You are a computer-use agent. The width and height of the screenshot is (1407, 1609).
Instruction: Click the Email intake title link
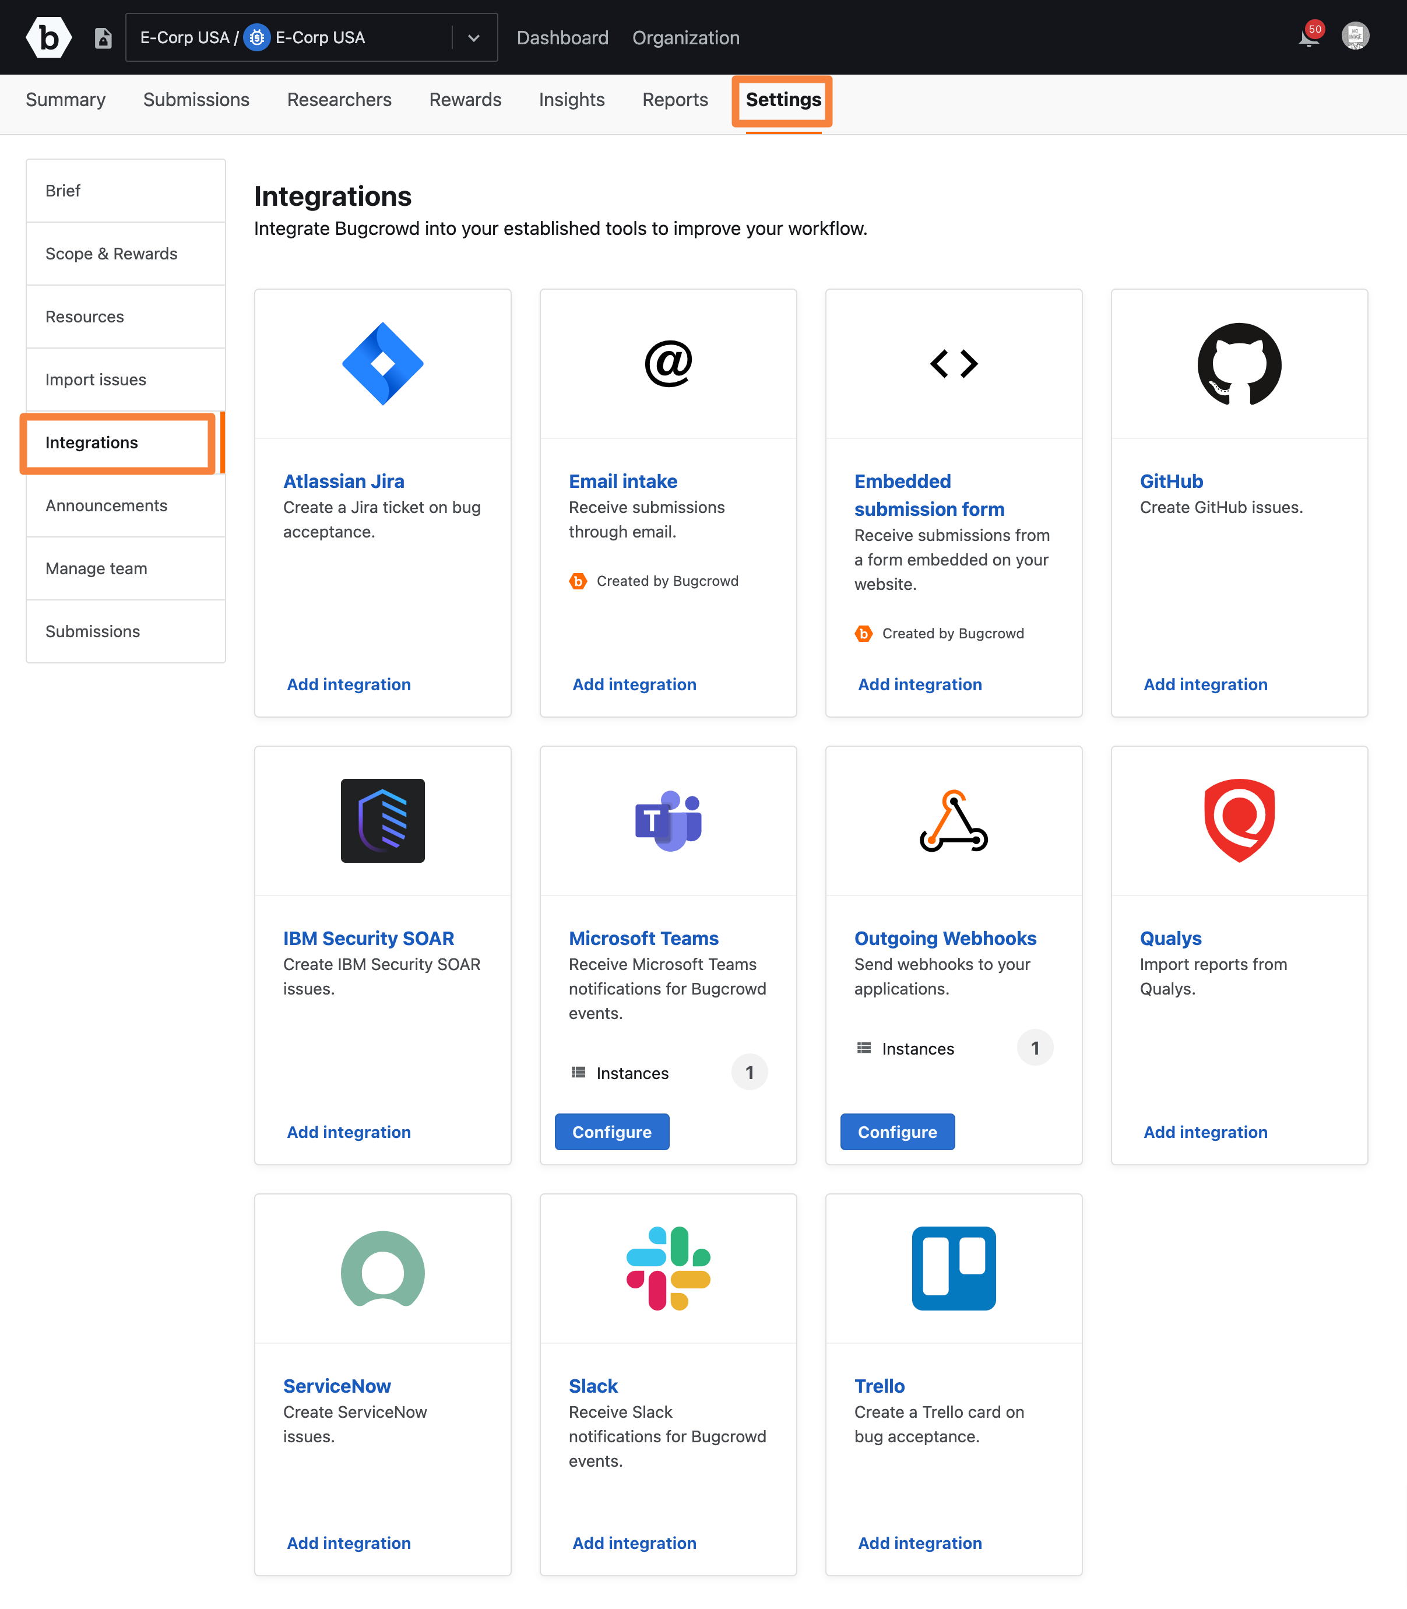pos(622,482)
